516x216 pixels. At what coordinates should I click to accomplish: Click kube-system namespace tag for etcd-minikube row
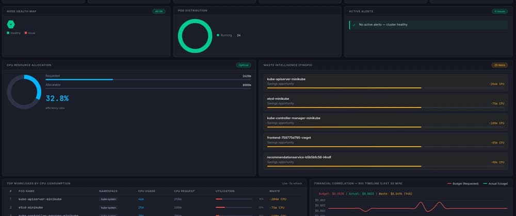(108, 207)
